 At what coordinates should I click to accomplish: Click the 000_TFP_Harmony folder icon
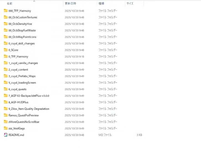click(x=6, y=11)
